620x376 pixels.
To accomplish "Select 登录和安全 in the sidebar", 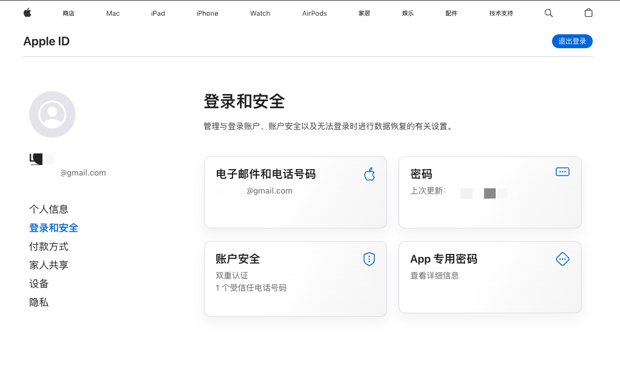I will click(54, 228).
